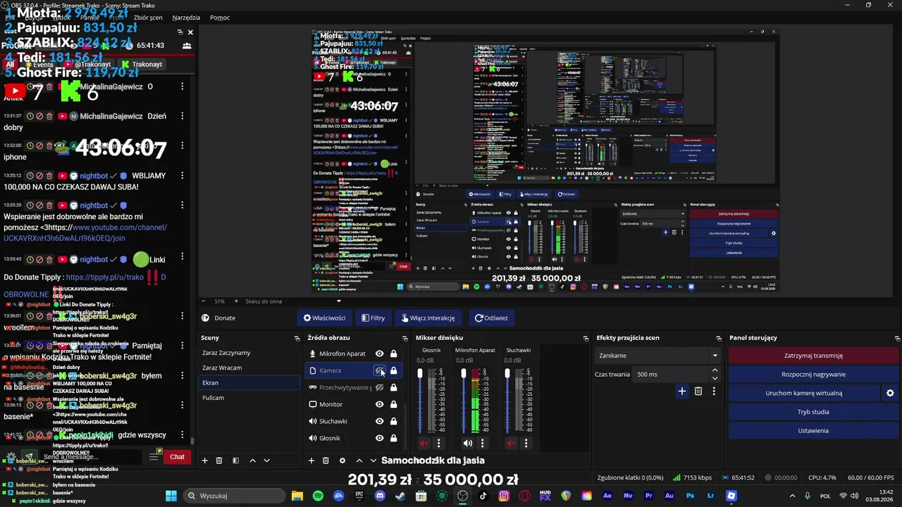Add a new source in Źródła obrazu

pos(311,461)
